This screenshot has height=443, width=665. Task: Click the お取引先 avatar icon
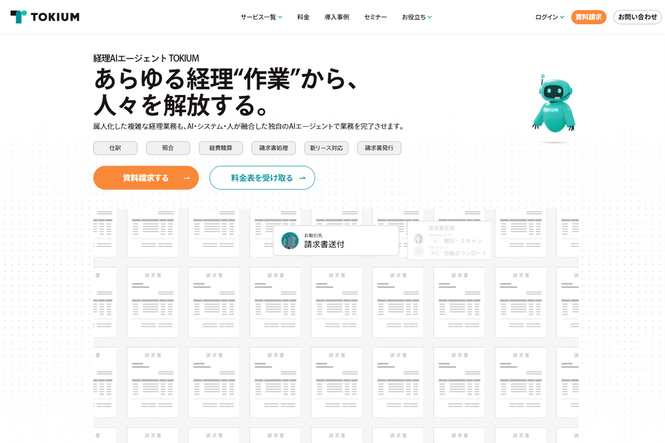point(290,240)
